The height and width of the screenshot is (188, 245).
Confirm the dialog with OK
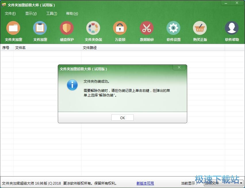pyautogui.click(x=122, y=118)
